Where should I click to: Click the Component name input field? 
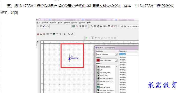[128, 54]
